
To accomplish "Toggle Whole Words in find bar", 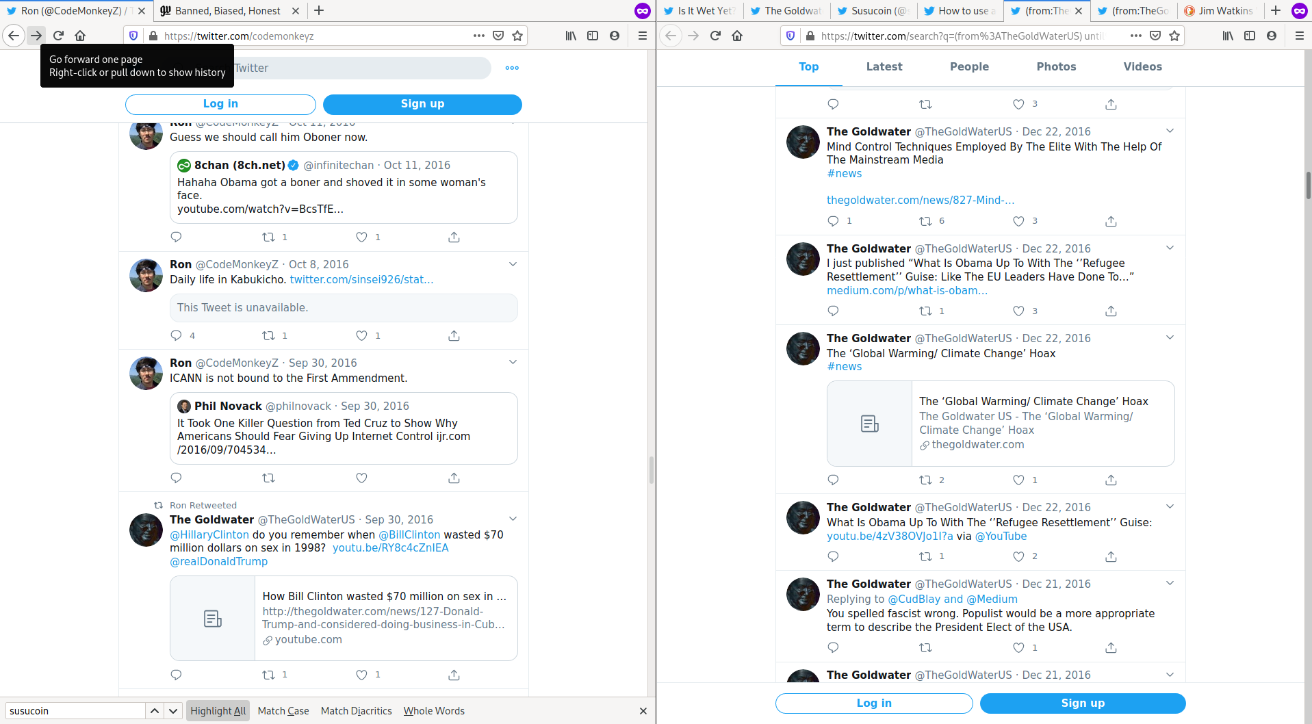I will pyautogui.click(x=434, y=711).
